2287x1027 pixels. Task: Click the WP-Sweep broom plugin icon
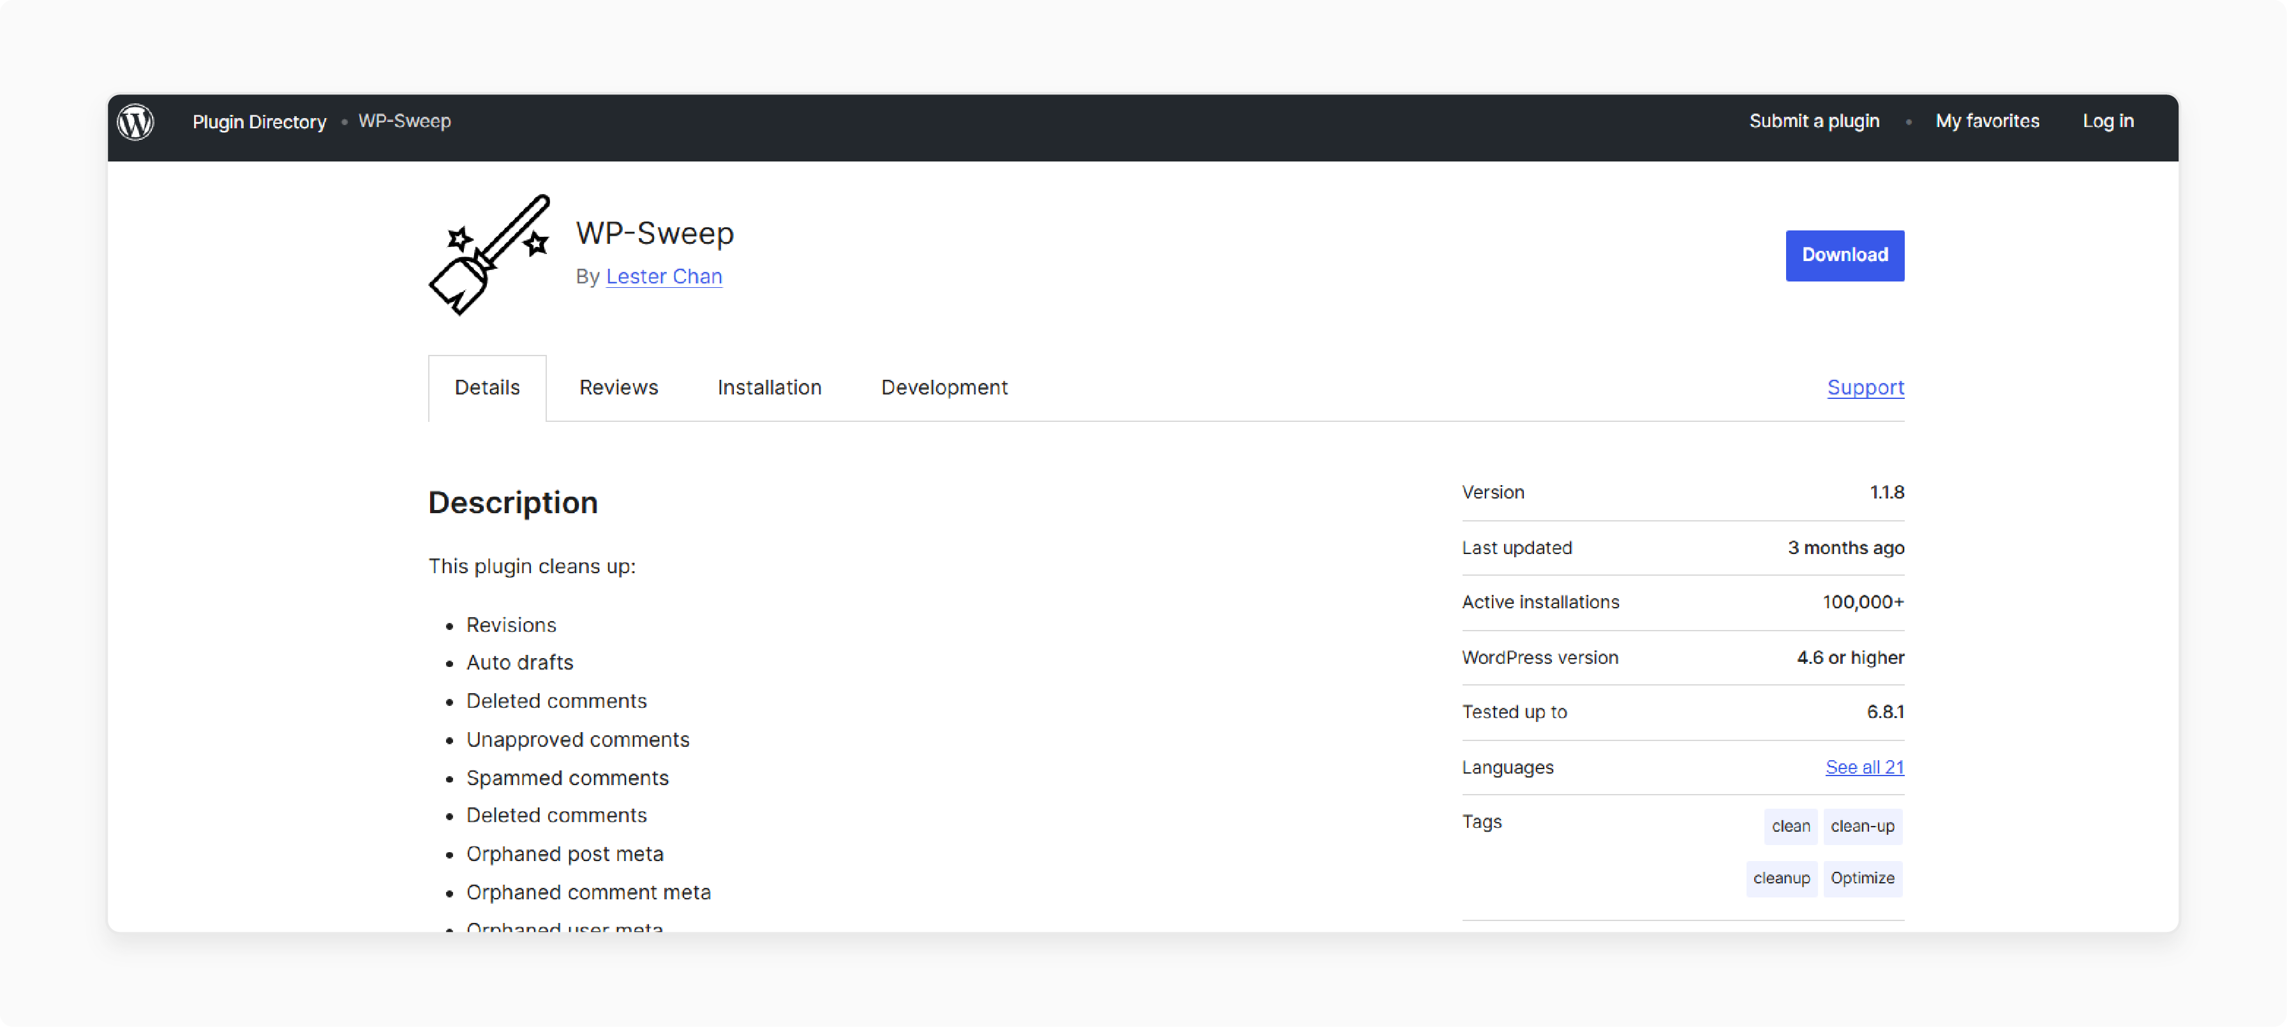(x=489, y=255)
